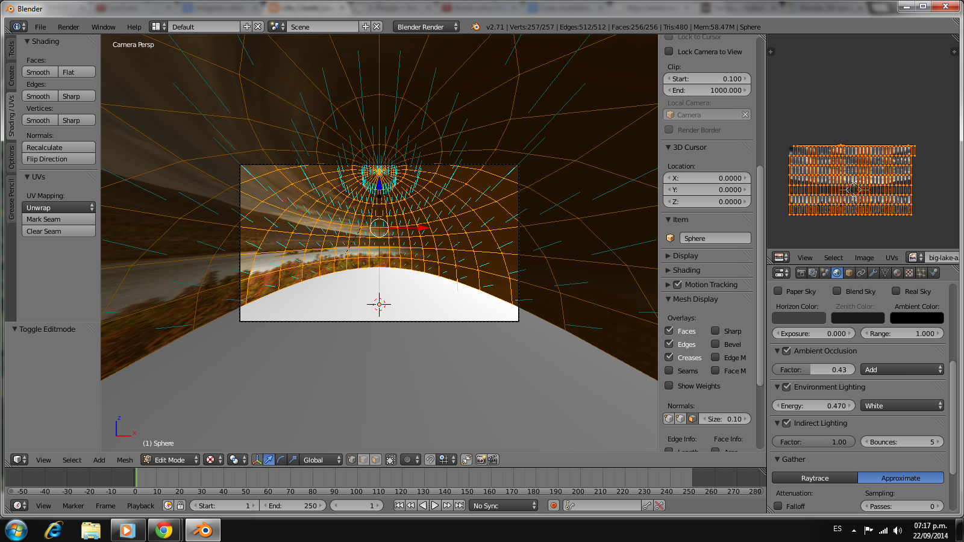Open the Edit Mode dropdown

pos(171,459)
